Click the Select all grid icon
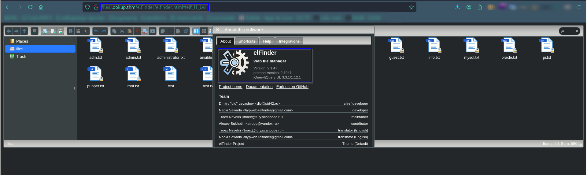The width and height of the screenshot is (587, 175). tap(196, 31)
